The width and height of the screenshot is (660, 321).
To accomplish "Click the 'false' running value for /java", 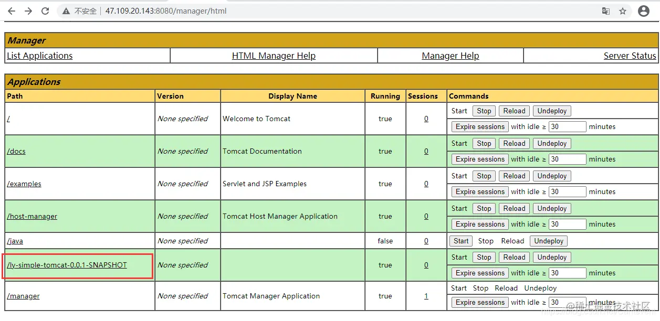I will [385, 241].
